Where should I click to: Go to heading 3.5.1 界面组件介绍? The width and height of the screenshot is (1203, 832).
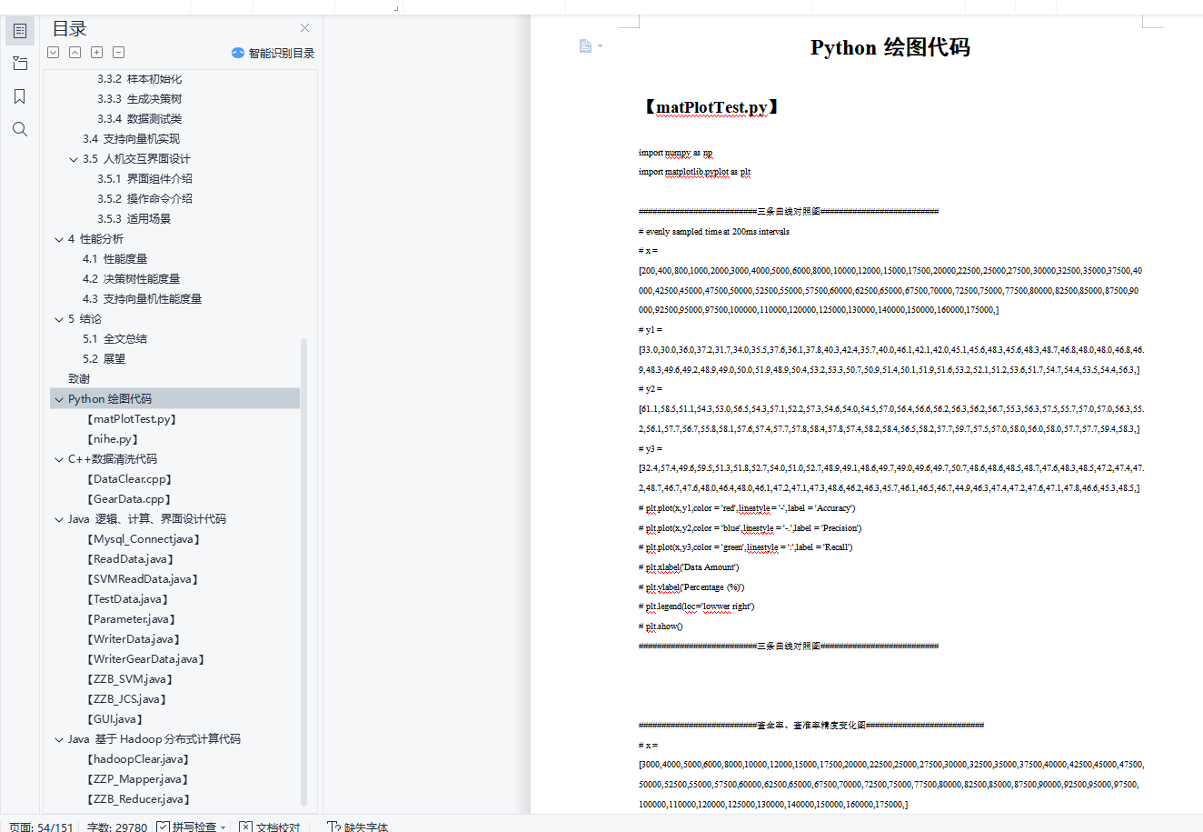pos(144,179)
